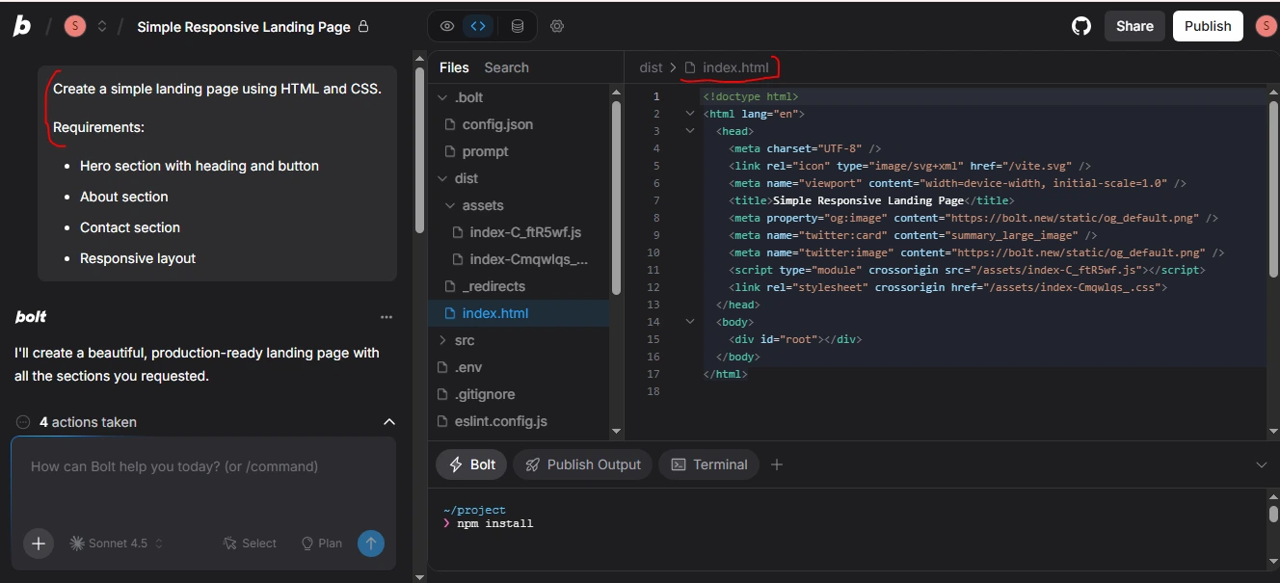Collapse the 4 actions taken section
The height and width of the screenshot is (583, 1280).
pyautogui.click(x=389, y=422)
